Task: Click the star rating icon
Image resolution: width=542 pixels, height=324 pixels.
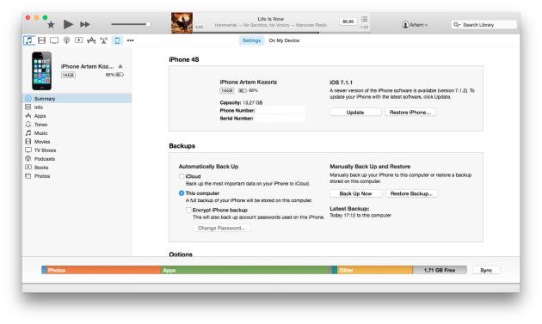Action: (x=51, y=25)
